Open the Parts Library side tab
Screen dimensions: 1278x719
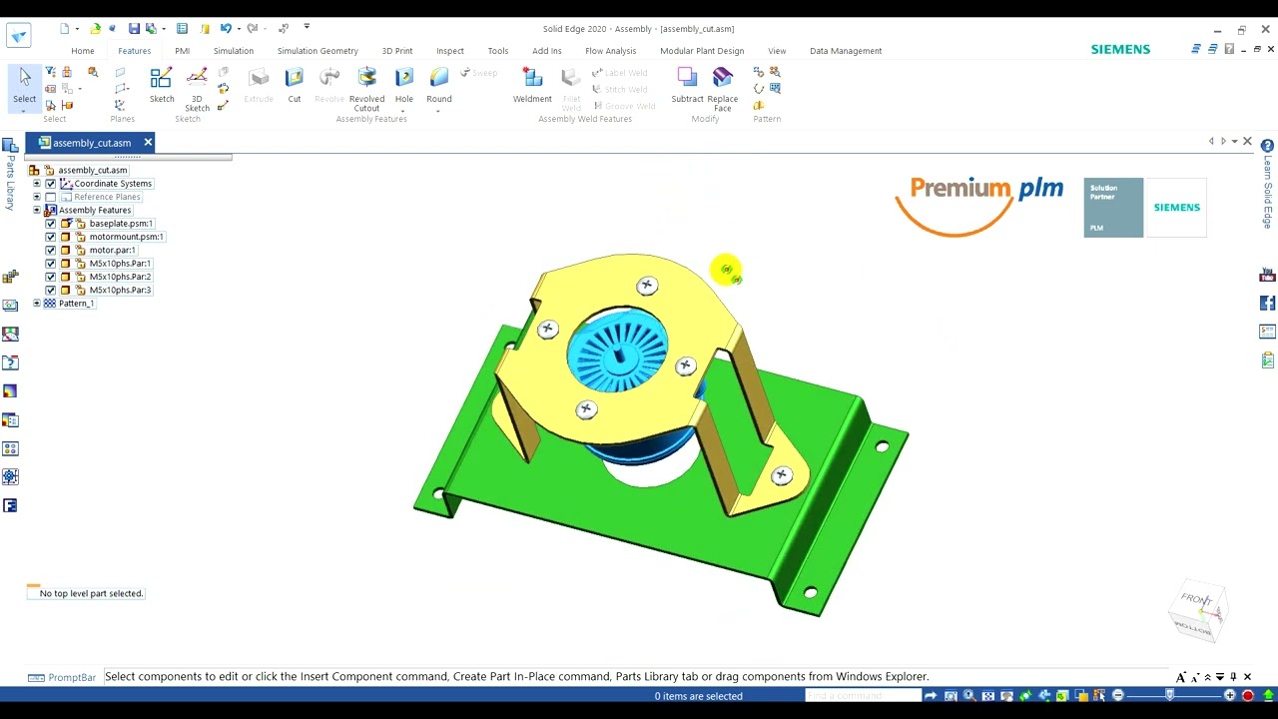pos(11,175)
